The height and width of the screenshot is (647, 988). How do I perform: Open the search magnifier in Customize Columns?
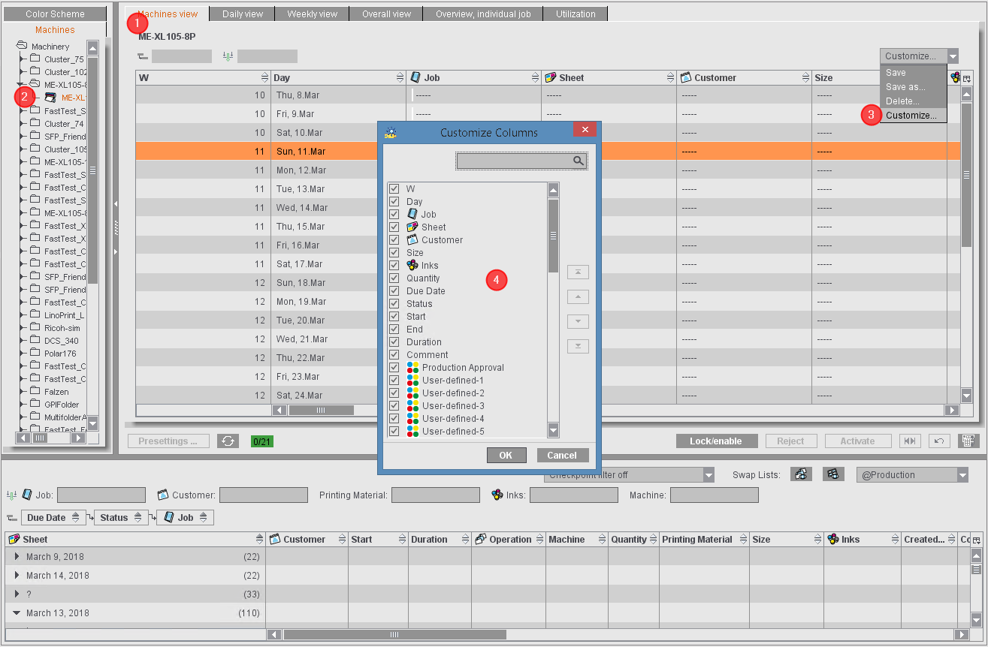click(578, 160)
